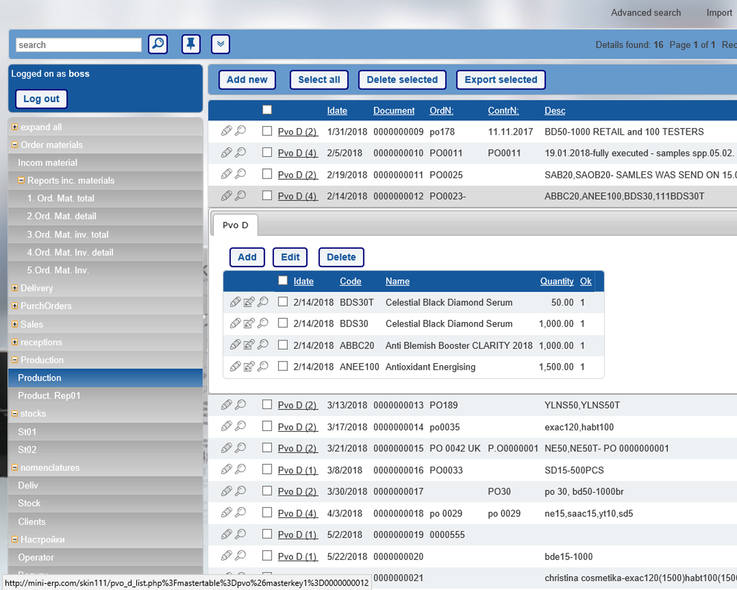The width and height of the screenshot is (737, 590).
Task: Click the Log out button
Action: coord(41,99)
